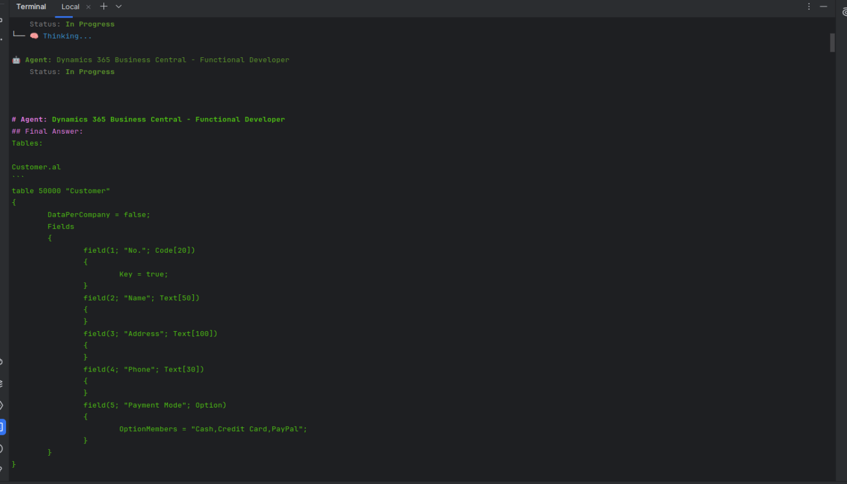
Task: Click 'field(4; "Phone"; Text[30])' line
Action: pyautogui.click(x=144, y=370)
